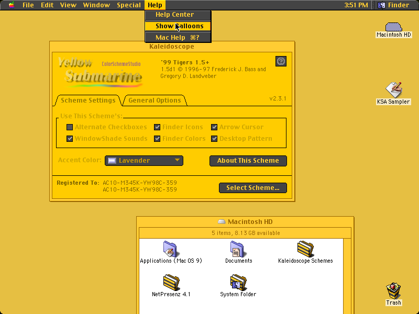Open the Macintosh HD desktop drive icon
This screenshot has height=314, width=419.
coord(393,27)
